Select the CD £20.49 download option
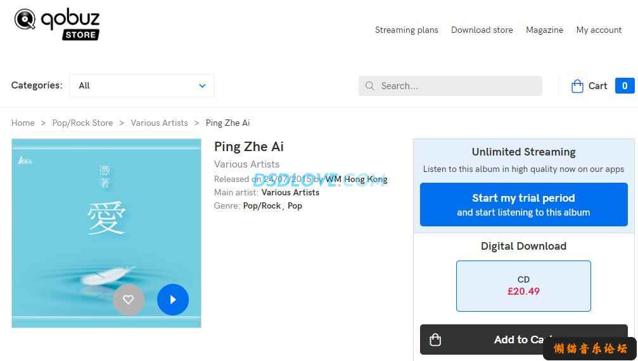638x361 pixels. [x=523, y=286]
